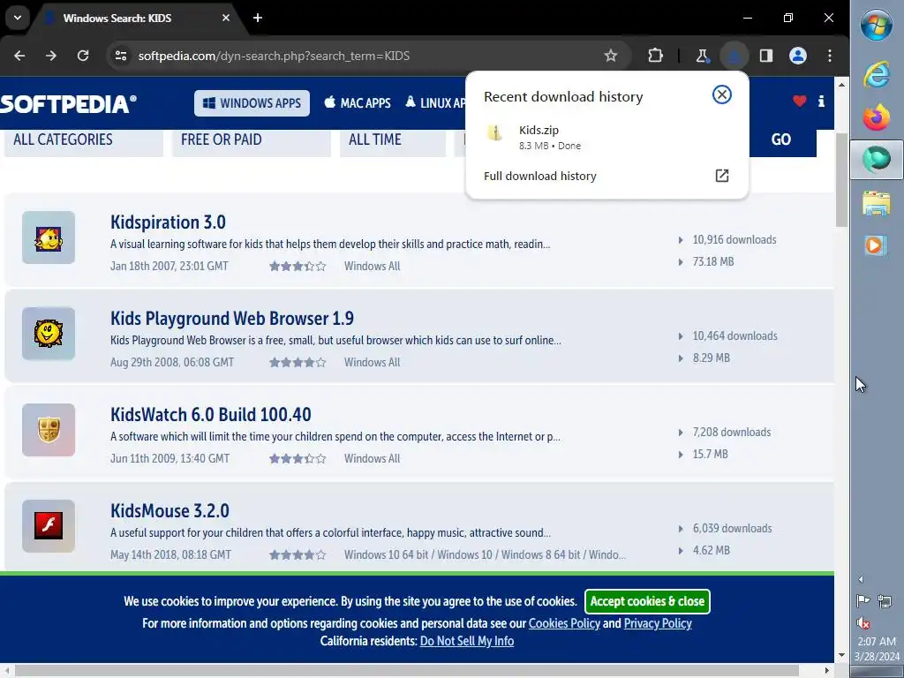Launch Internet Explorer from taskbar
904x678 pixels.
tap(877, 74)
